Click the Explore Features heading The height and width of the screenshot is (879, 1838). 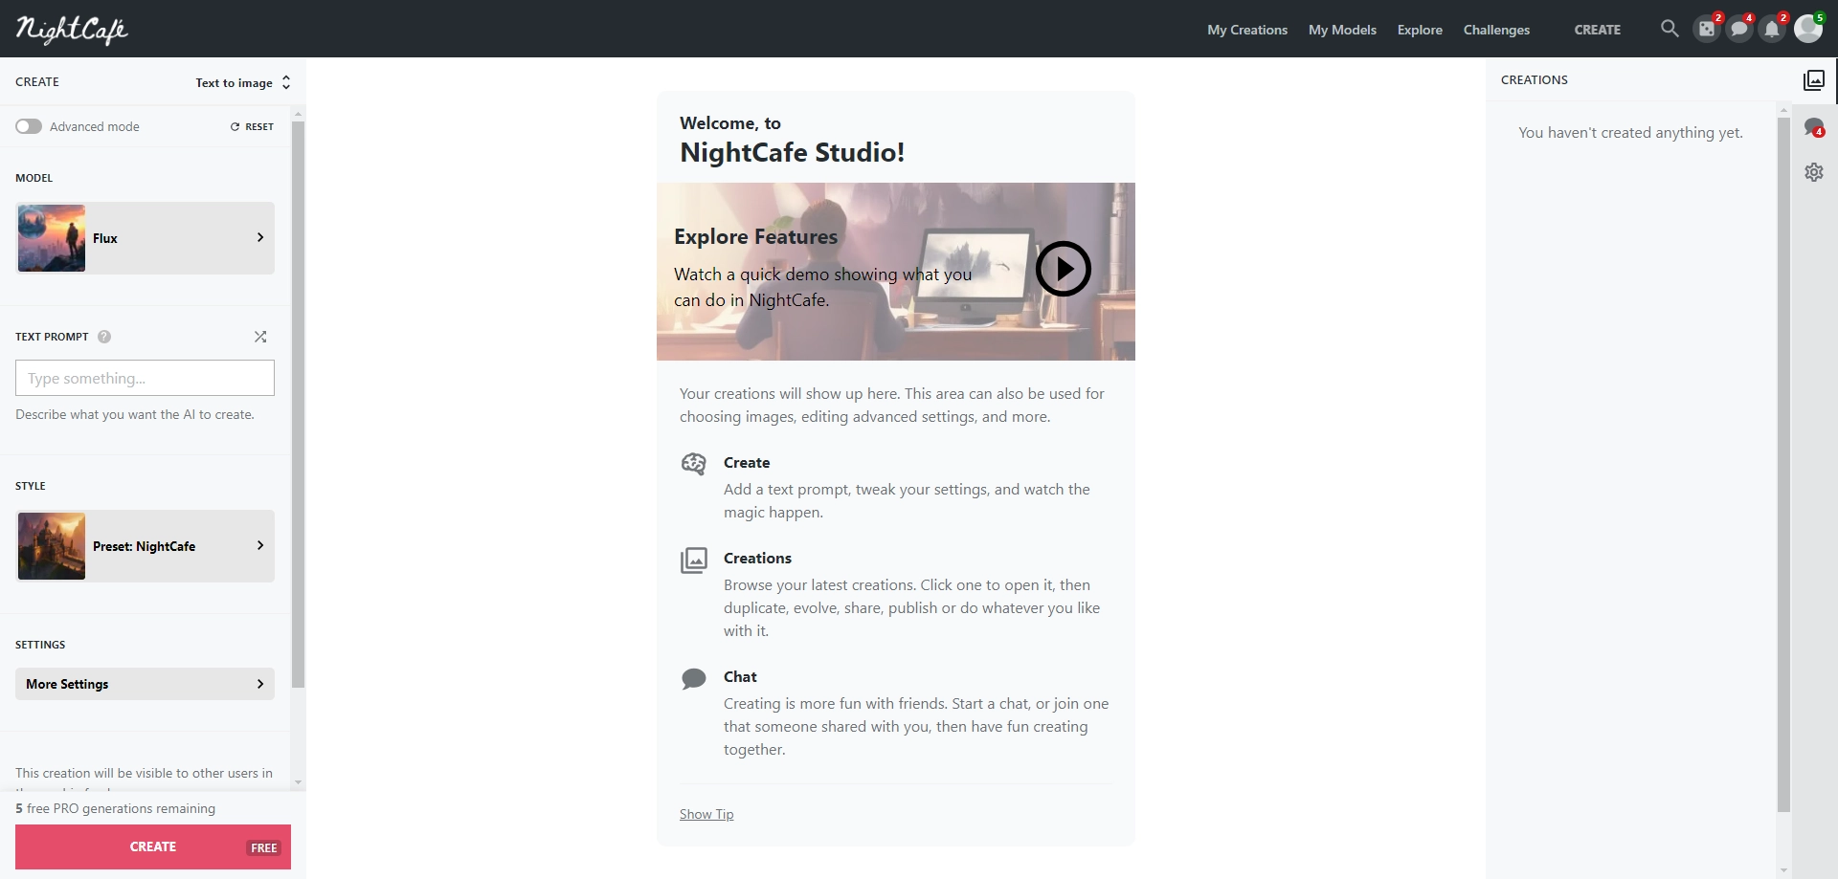[x=755, y=236]
